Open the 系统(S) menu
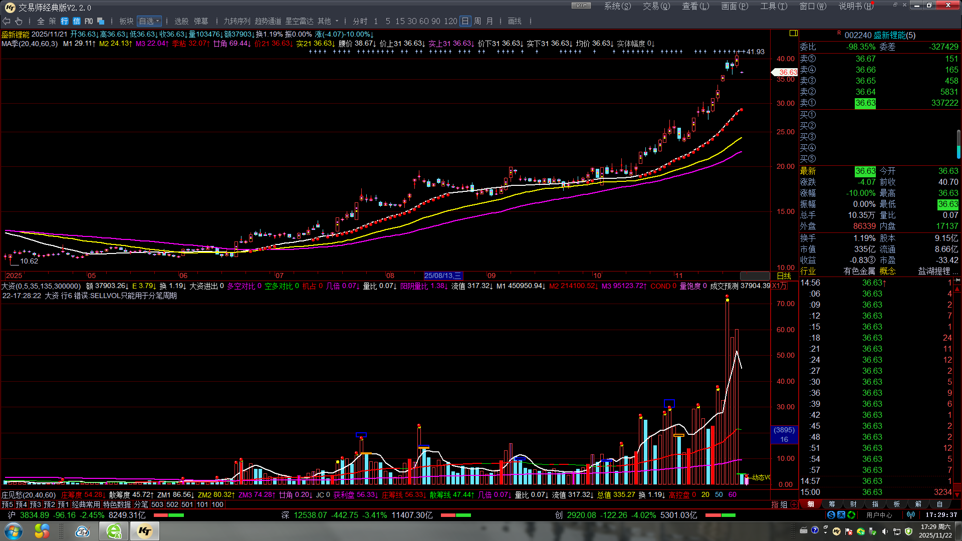This screenshot has height=541, width=962. coord(617,6)
